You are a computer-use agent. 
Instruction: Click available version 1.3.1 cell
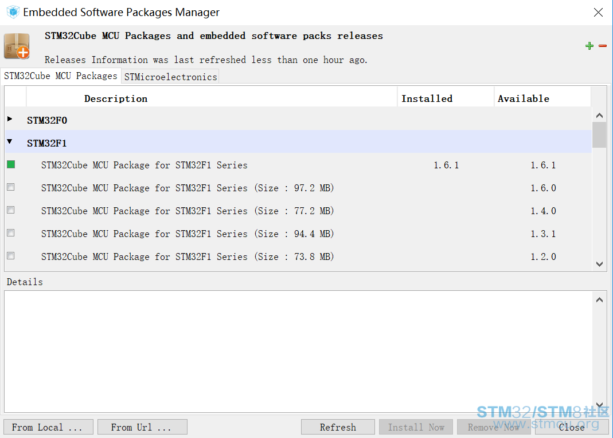(x=543, y=234)
